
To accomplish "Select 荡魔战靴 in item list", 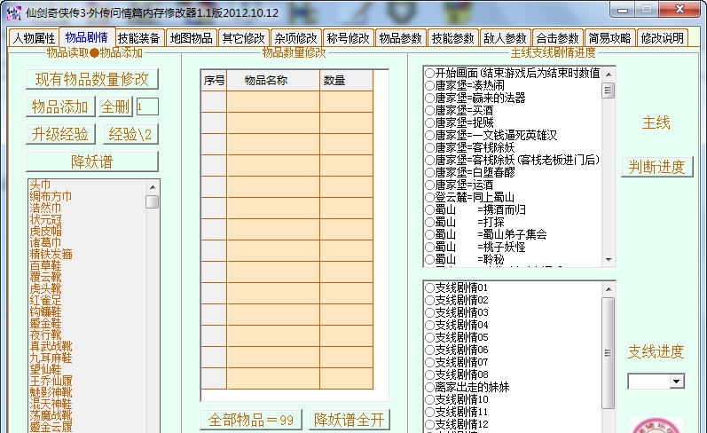I will click(x=51, y=415).
